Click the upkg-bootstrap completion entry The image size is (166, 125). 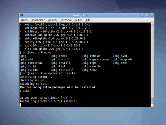[x=31, y=63]
